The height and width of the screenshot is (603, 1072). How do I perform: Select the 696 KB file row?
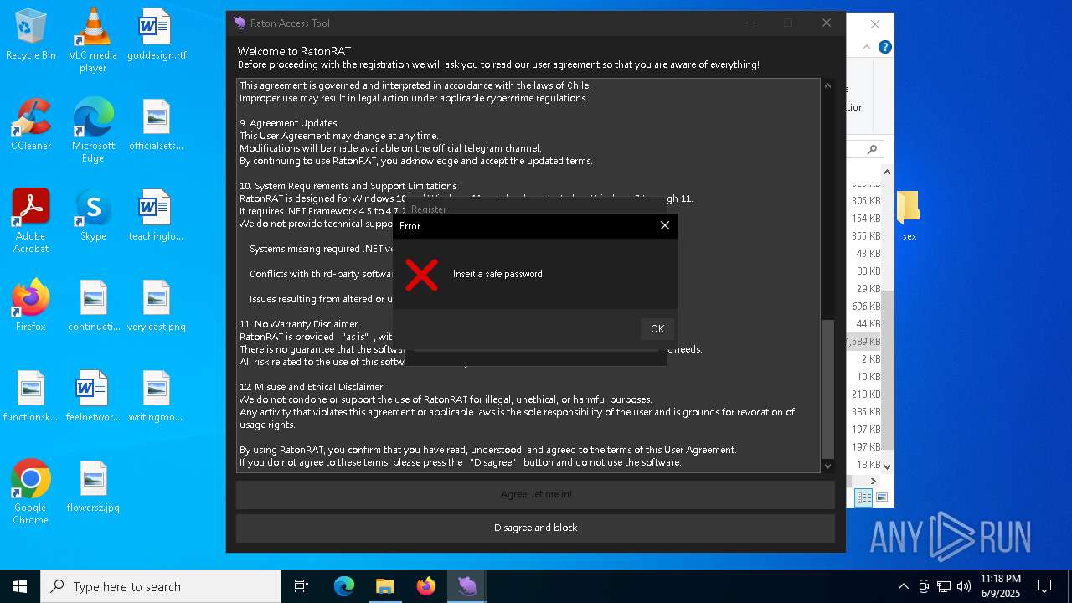(863, 306)
